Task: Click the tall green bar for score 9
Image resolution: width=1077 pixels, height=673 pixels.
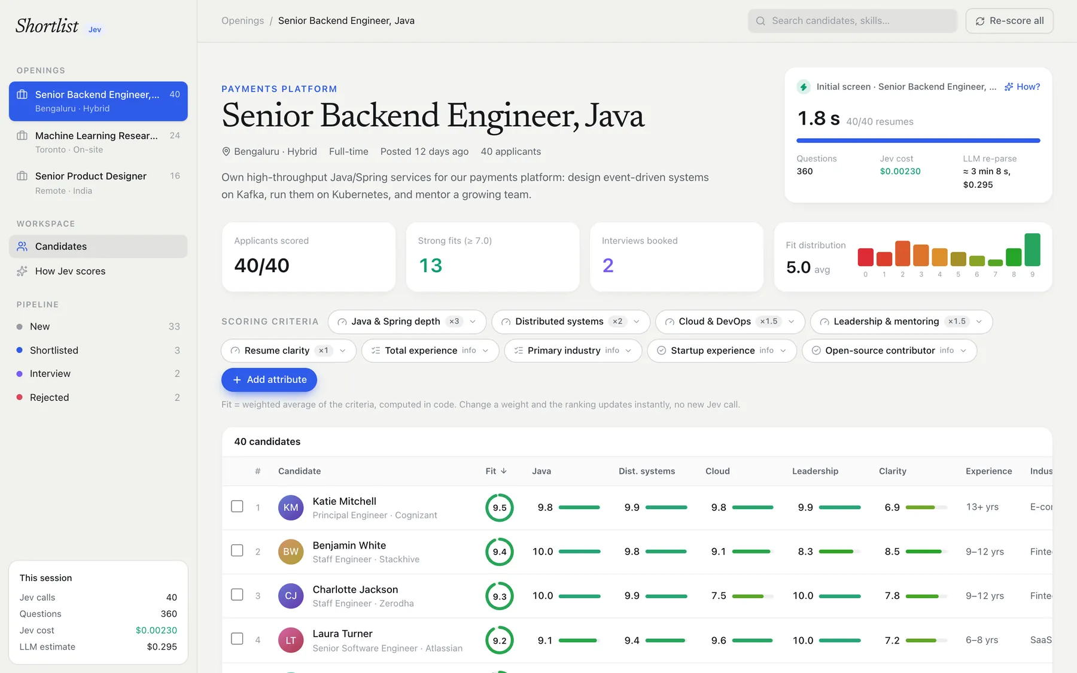Action: 1032,249
